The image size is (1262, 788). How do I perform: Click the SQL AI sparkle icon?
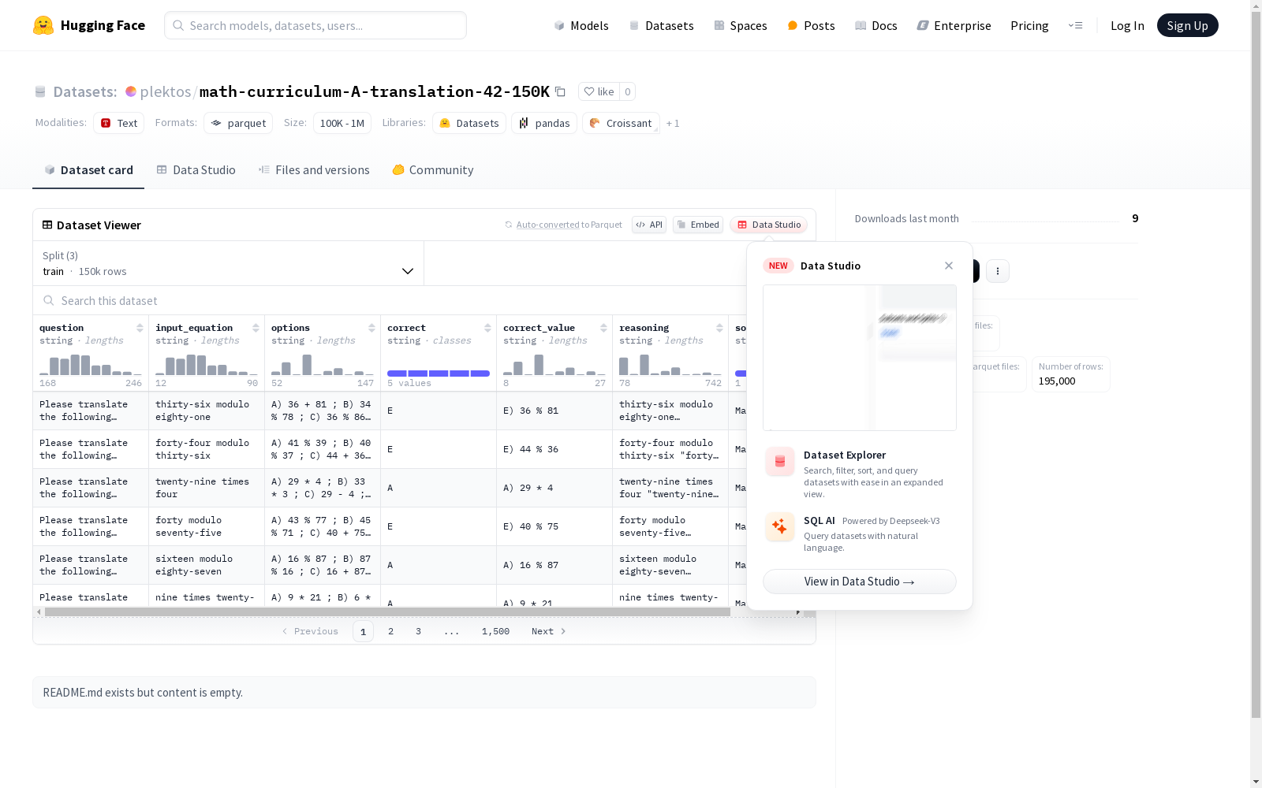(780, 526)
